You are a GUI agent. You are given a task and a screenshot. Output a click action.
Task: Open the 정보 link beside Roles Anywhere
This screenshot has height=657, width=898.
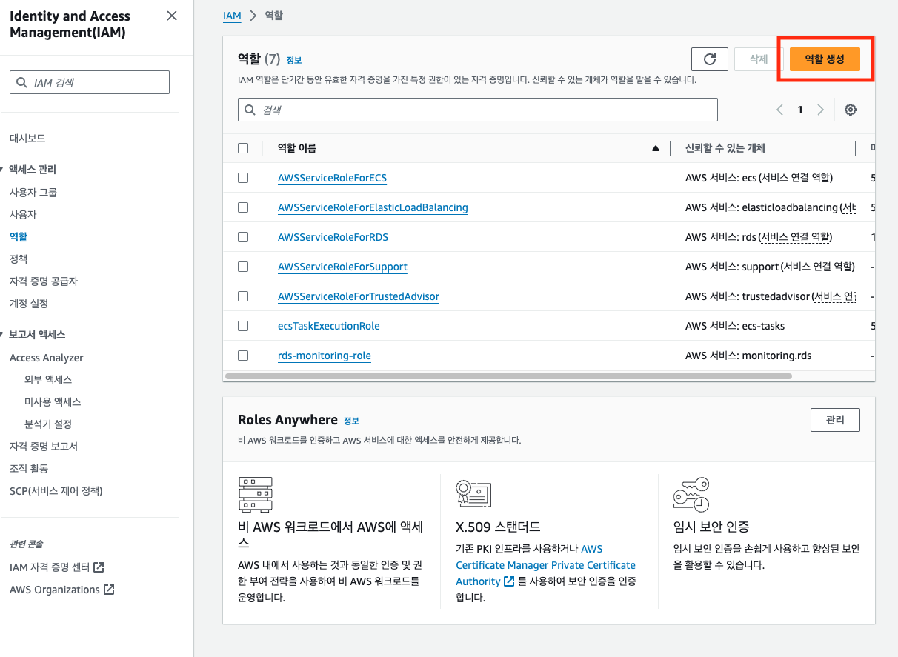click(x=351, y=421)
